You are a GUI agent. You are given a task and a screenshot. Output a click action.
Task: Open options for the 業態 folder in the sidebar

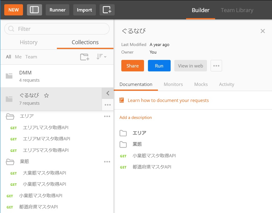coord(107,162)
